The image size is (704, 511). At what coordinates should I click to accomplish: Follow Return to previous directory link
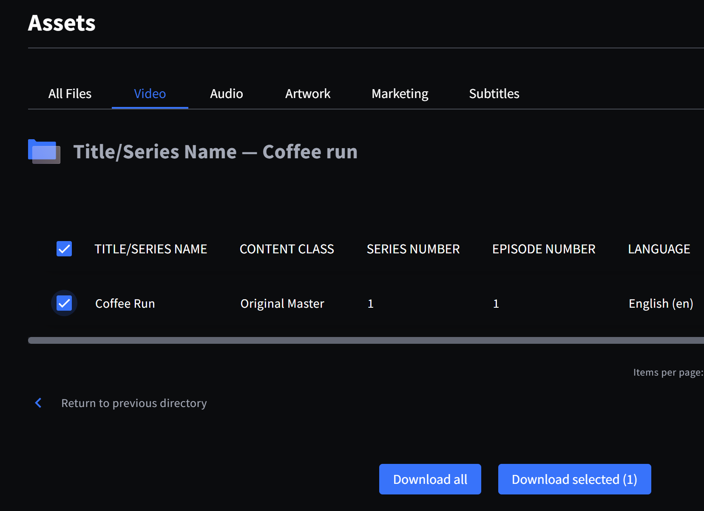click(134, 403)
